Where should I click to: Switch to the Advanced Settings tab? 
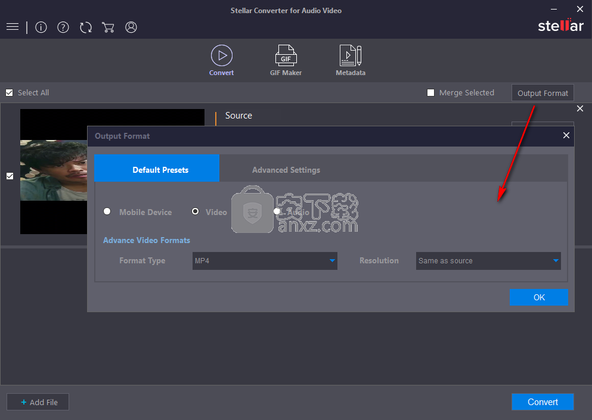coord(286,170)
